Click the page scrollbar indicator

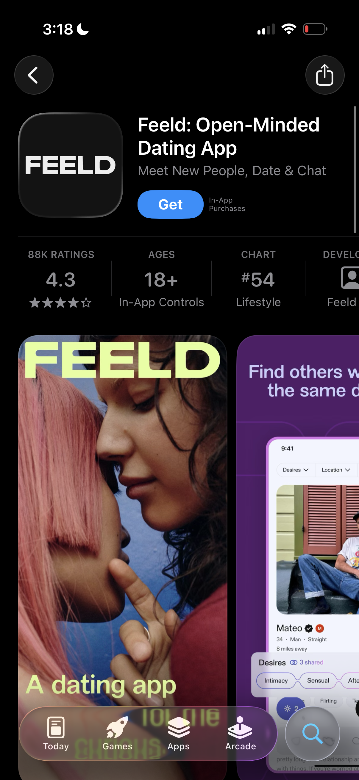(355, 170)
